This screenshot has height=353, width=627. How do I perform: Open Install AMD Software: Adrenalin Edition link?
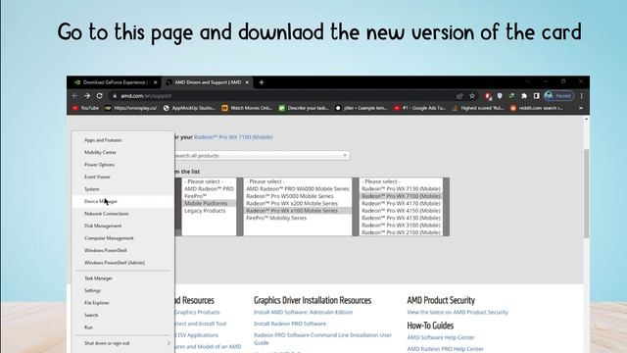303,312
